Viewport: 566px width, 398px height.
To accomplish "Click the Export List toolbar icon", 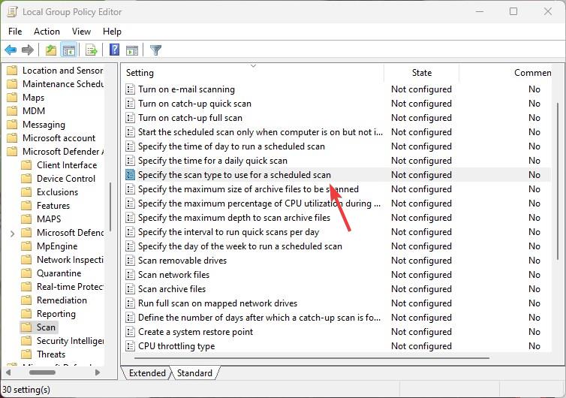I will pyautogui.click(x=92, y=50).
